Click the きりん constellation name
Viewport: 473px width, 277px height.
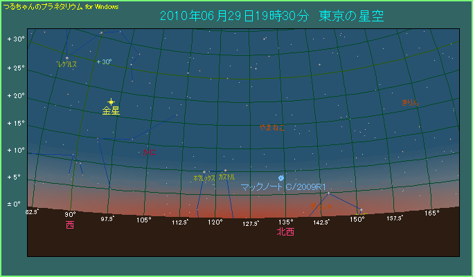click(x=410, y=102)
